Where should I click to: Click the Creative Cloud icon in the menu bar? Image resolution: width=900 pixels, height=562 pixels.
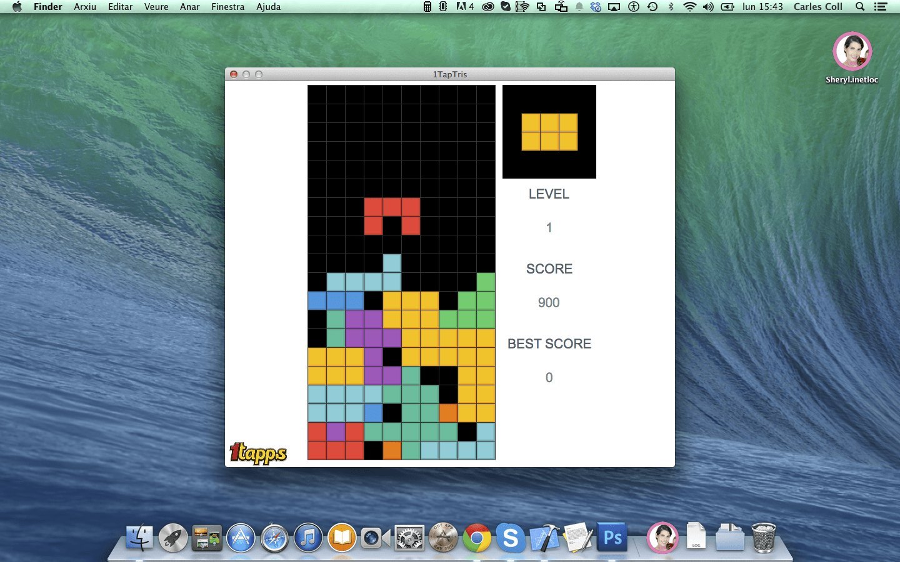487,7
